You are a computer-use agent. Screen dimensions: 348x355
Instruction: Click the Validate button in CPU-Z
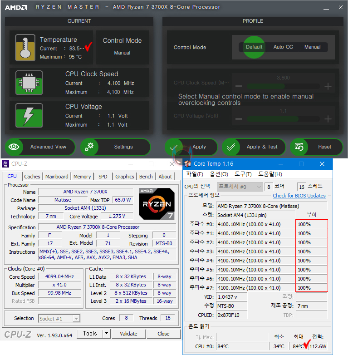[x=129, y=334]
